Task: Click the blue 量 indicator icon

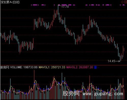Action: pos(96,67)
